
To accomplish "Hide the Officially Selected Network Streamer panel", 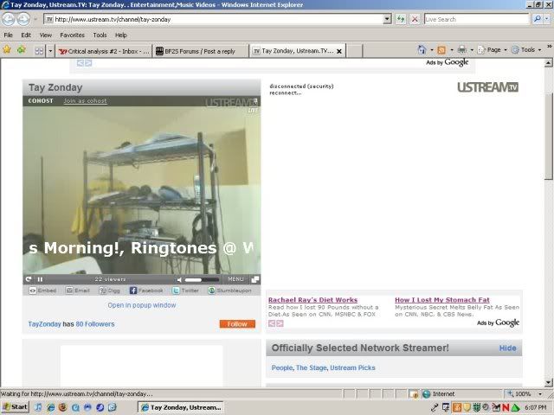I will click(x=508, y=348).
